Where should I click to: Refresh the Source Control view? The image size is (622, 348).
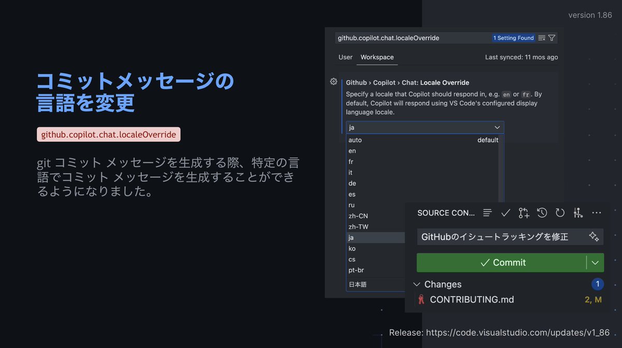(560, 213)
